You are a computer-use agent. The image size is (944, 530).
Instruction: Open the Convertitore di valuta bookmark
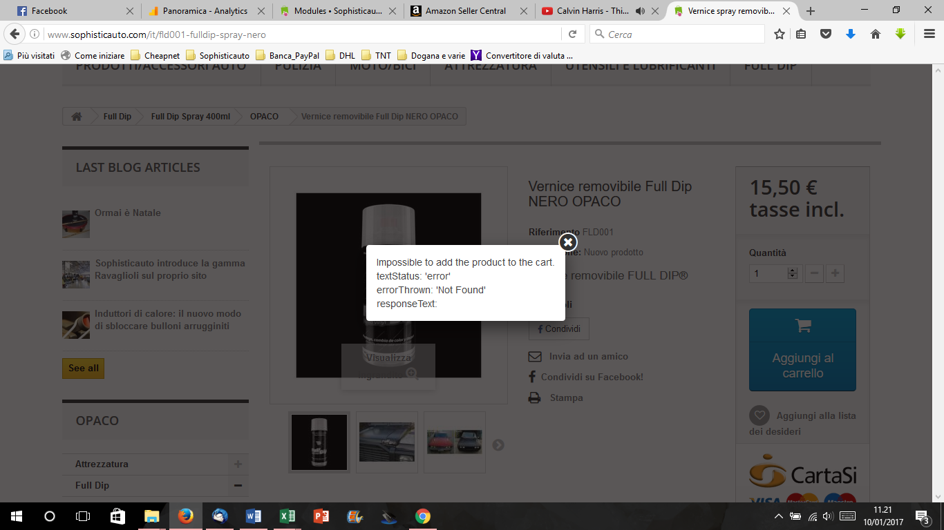click(x=522, y=55)
